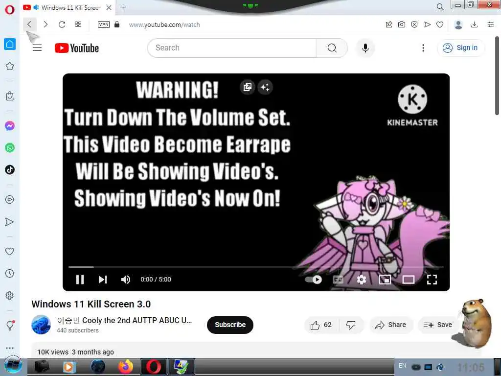Click the YouTube Search field
The width and height of the screenshot is (501, 376).
pos(232,48)
